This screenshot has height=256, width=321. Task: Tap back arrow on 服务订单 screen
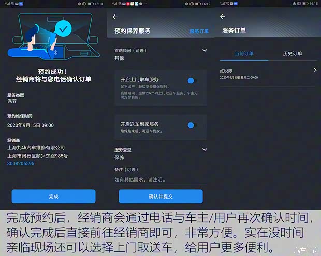222,17
